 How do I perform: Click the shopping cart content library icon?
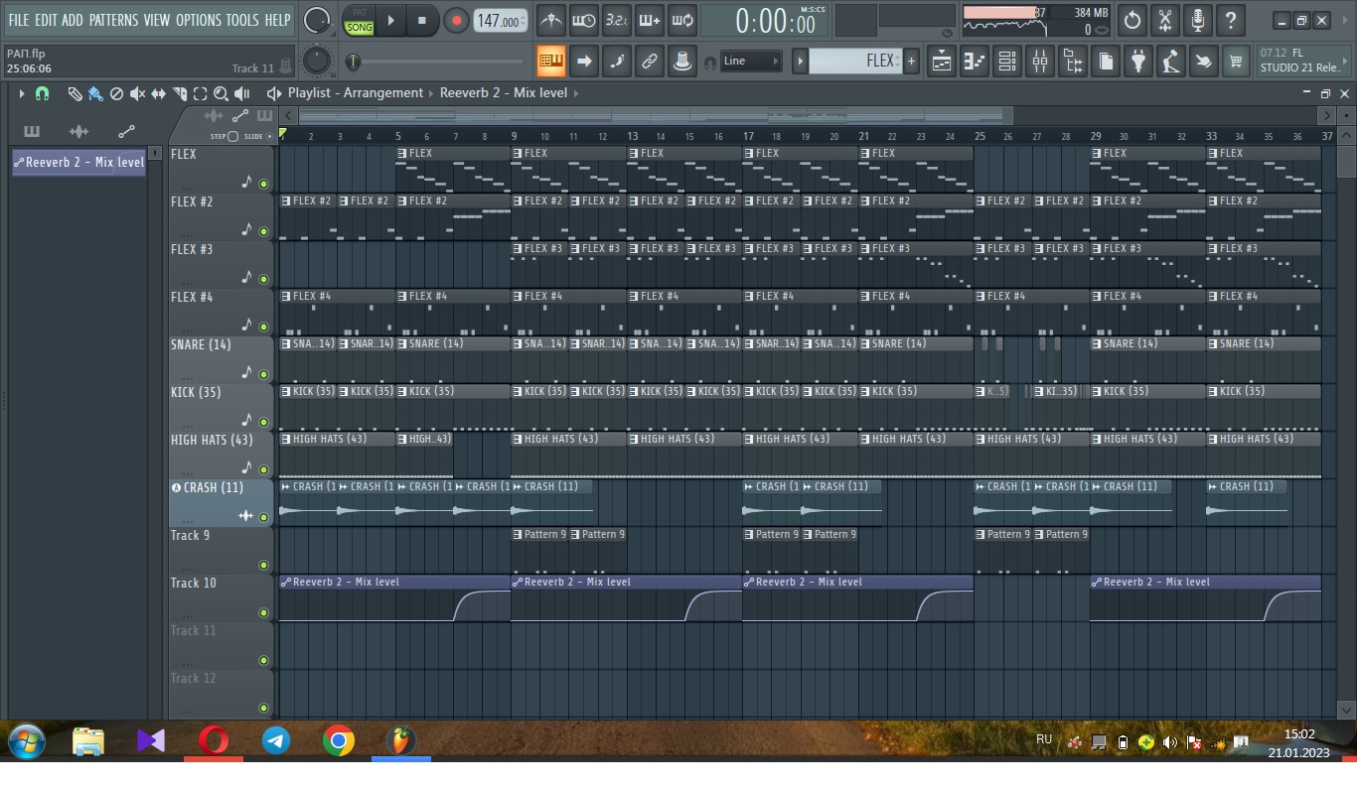[x=1235, y=62]
